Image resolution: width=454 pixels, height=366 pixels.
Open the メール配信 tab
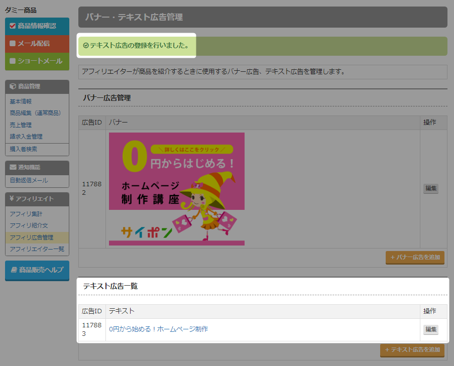click(37, 44)
